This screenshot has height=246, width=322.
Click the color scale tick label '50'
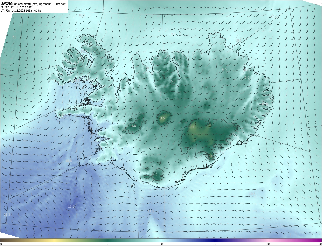[x=320, y=244]
